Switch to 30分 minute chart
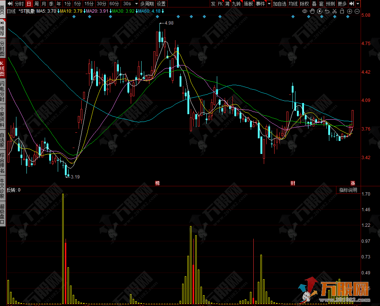 (x=101, y=4)
